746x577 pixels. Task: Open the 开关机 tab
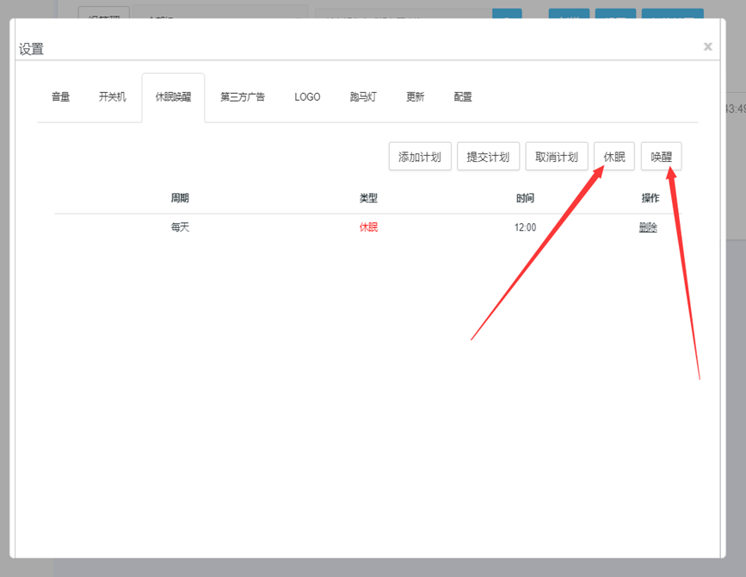pos(112,97)
